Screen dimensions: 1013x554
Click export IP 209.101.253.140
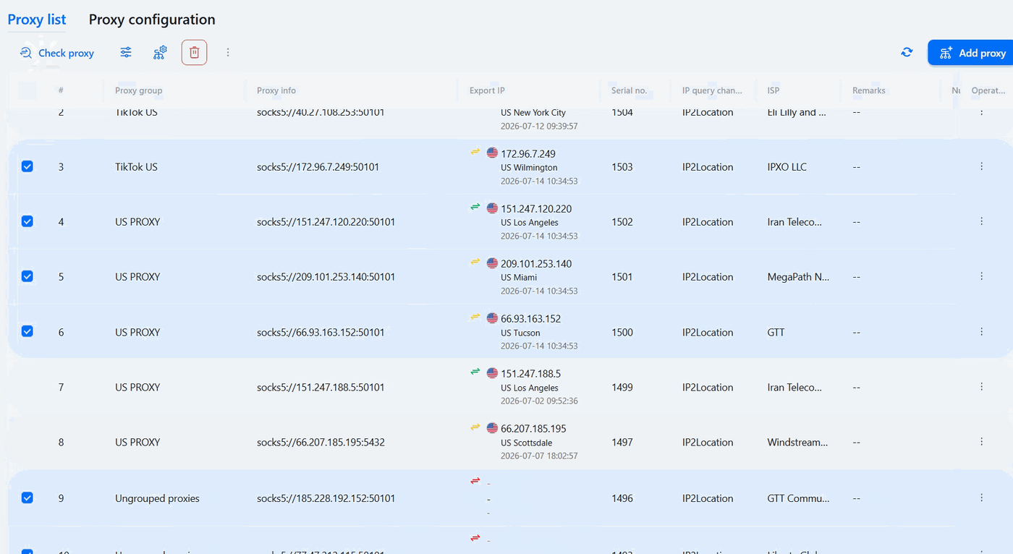[536, 264]
